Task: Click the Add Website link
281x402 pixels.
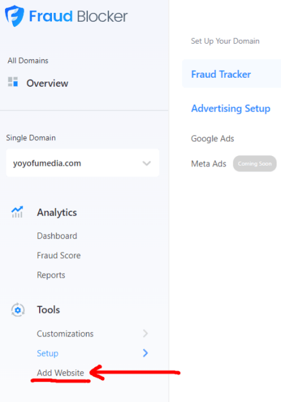Action: tap(60, 372)
